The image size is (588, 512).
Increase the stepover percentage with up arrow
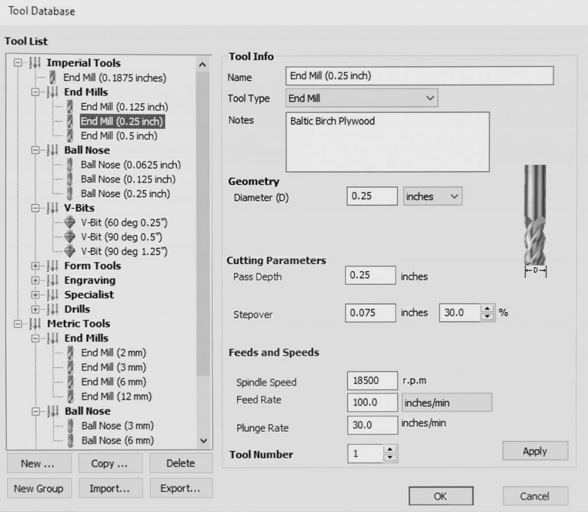488,309
